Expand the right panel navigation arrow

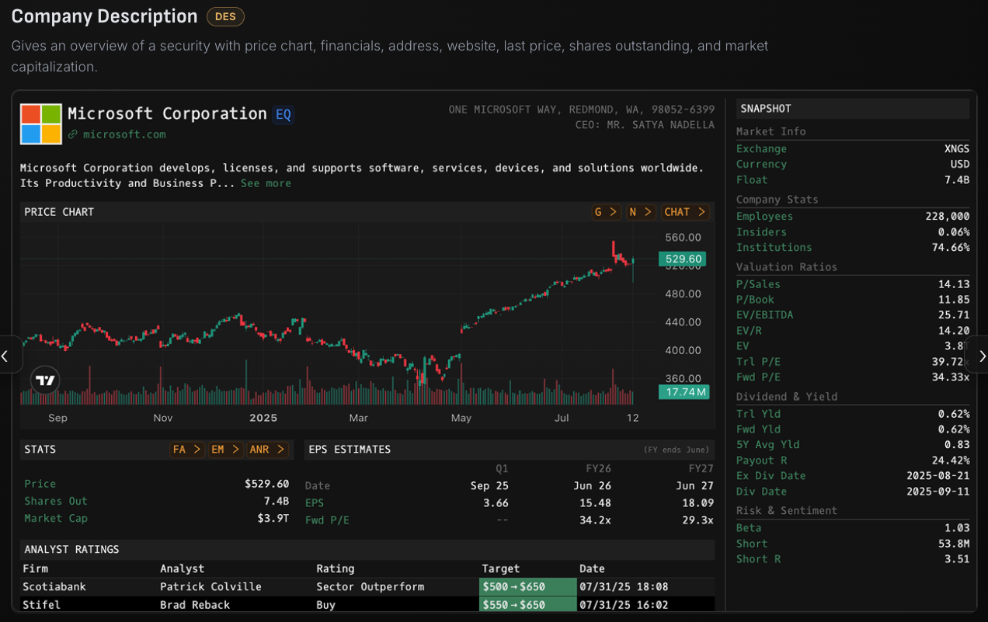[982, 356]
